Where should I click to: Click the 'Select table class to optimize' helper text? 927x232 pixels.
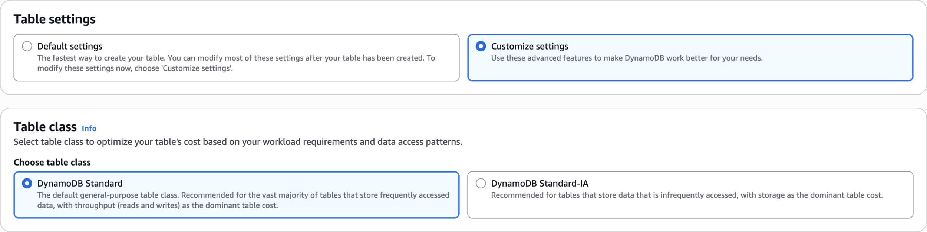[238, 142]
